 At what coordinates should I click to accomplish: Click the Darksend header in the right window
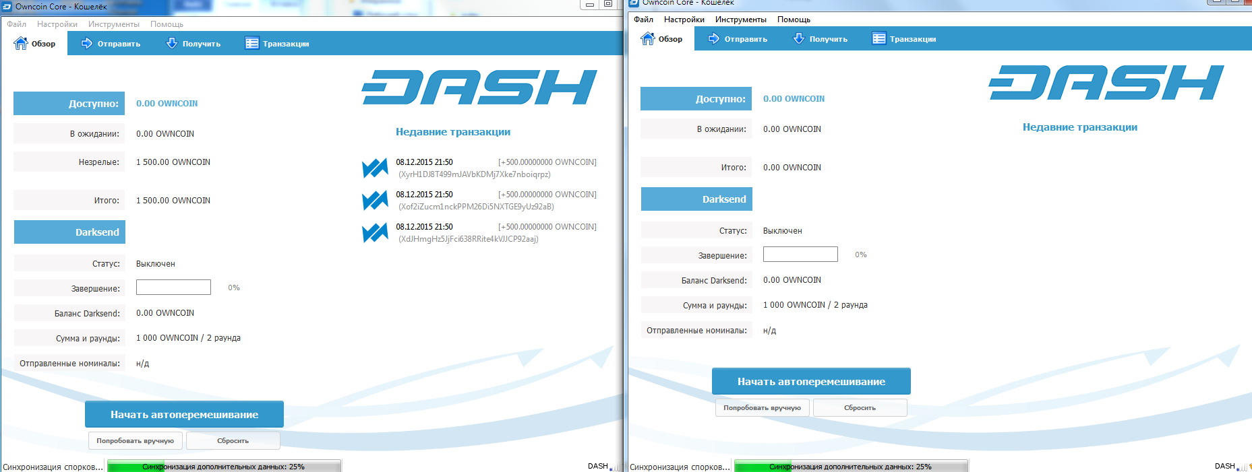[x=696, y=199]
